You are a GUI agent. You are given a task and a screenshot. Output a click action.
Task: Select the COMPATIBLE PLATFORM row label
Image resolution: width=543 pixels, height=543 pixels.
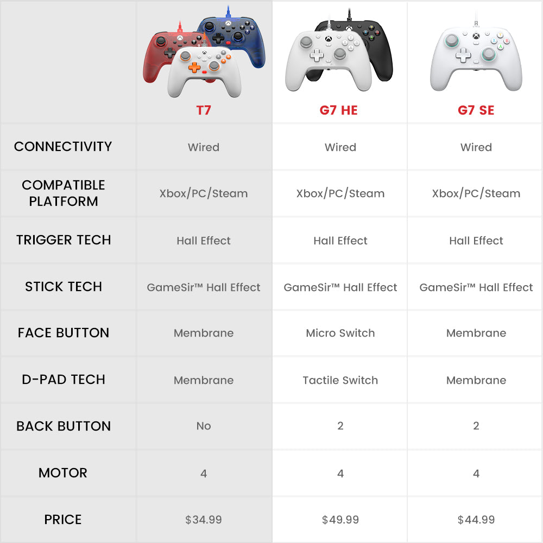click(x=64, y=193)
